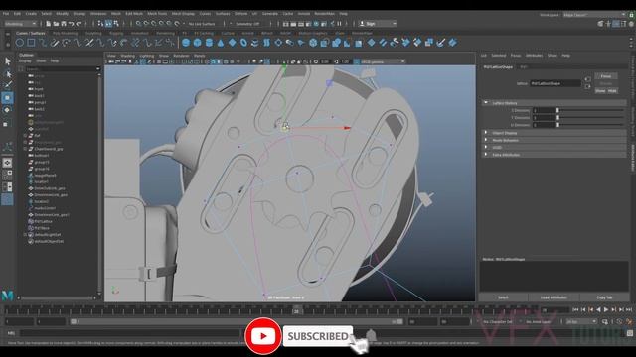The width and height of the screenshot is (636, 357).
Task: Open the Create menu
Action: click(31, 14)
